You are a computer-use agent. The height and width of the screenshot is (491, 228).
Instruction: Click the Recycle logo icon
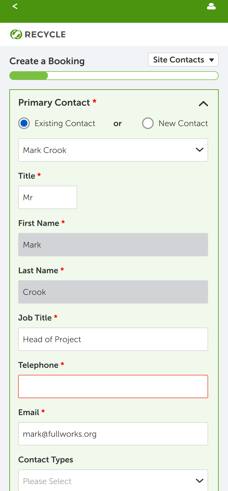16,34
